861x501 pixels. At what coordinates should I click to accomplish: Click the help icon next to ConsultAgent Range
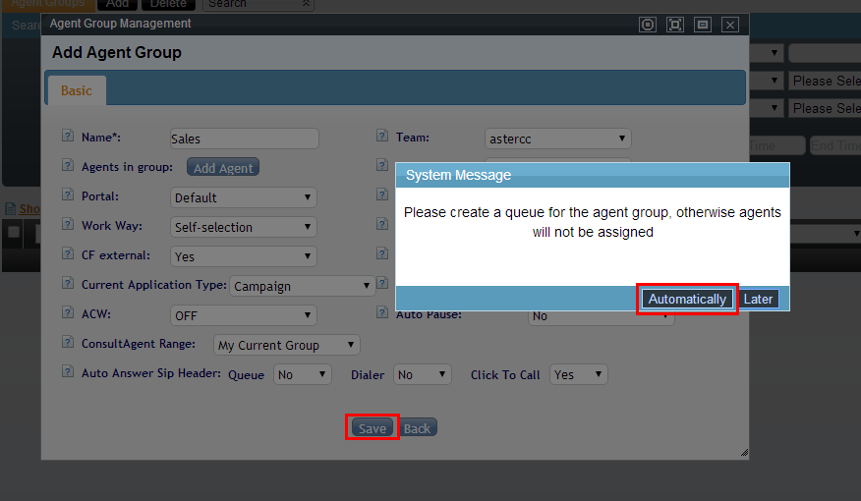68,343
